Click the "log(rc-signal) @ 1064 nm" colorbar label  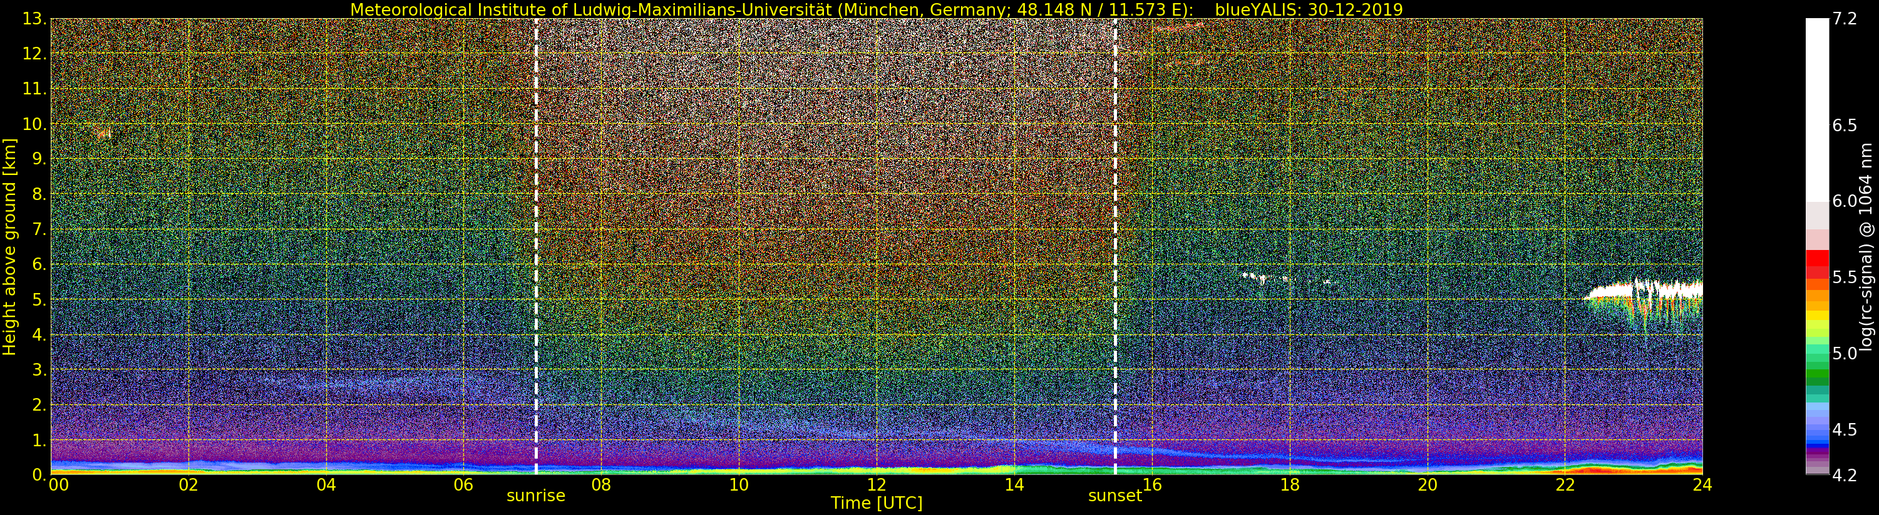tap(1866, 247)
